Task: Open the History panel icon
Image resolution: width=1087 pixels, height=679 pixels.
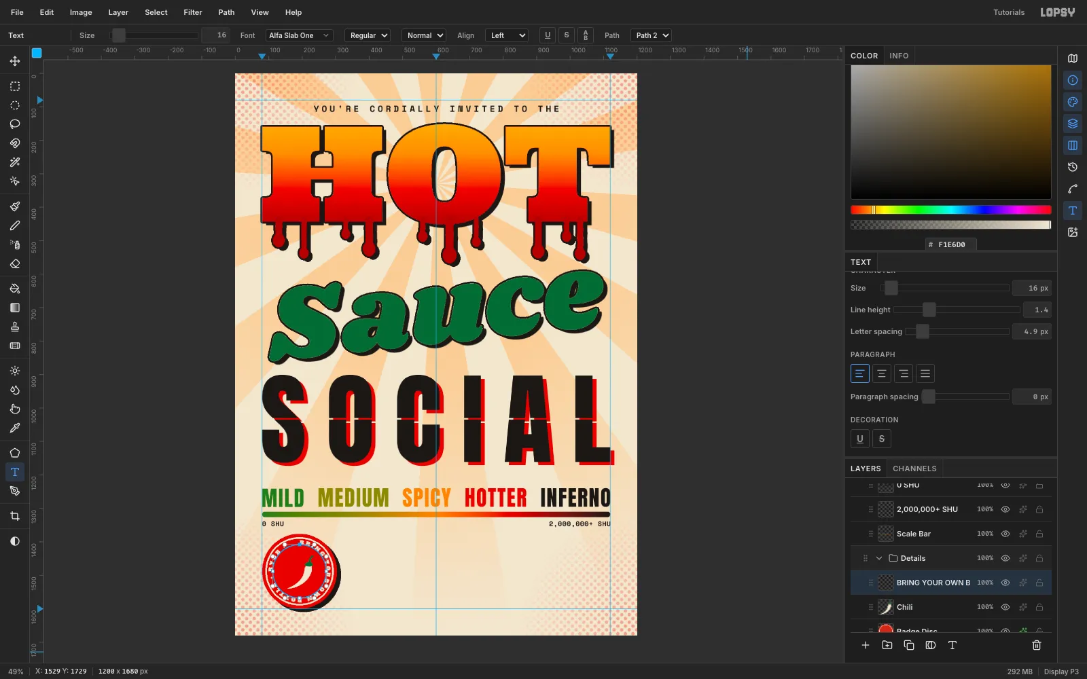Action: point(1073,167)
